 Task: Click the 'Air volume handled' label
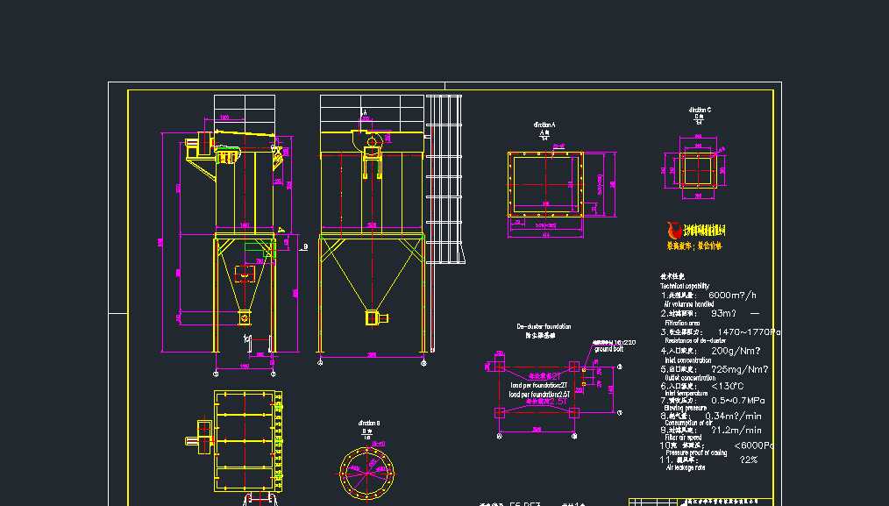[689, 304]
